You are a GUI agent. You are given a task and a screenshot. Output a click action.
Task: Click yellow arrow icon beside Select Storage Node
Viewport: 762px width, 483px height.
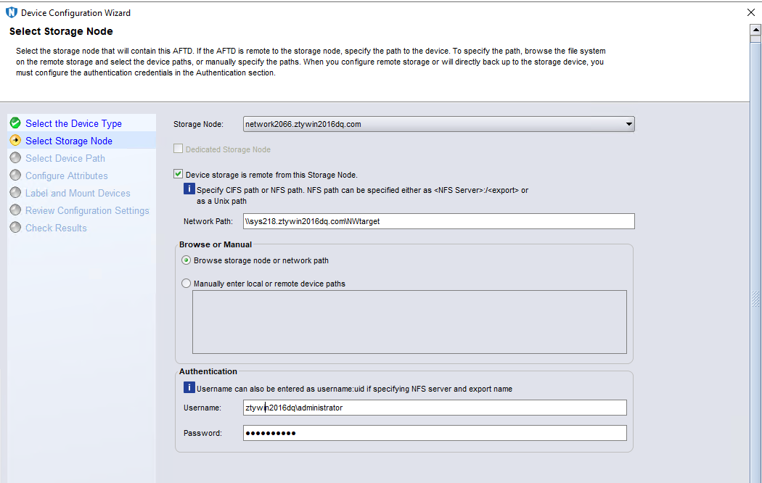15,140
